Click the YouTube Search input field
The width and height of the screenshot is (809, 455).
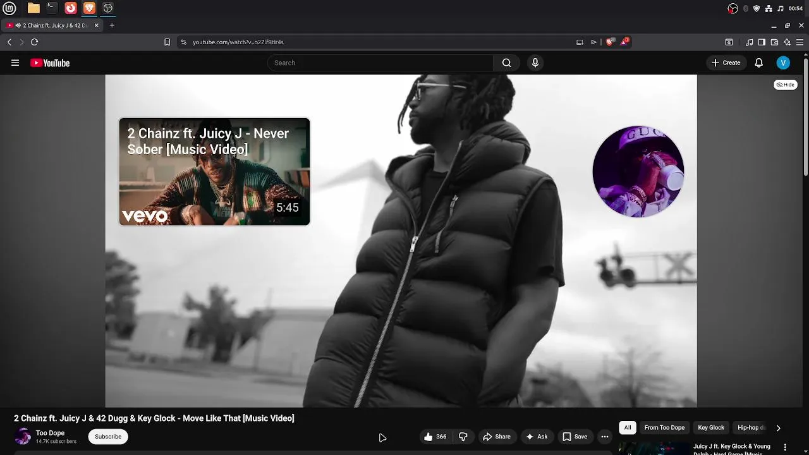click(380, 63)
